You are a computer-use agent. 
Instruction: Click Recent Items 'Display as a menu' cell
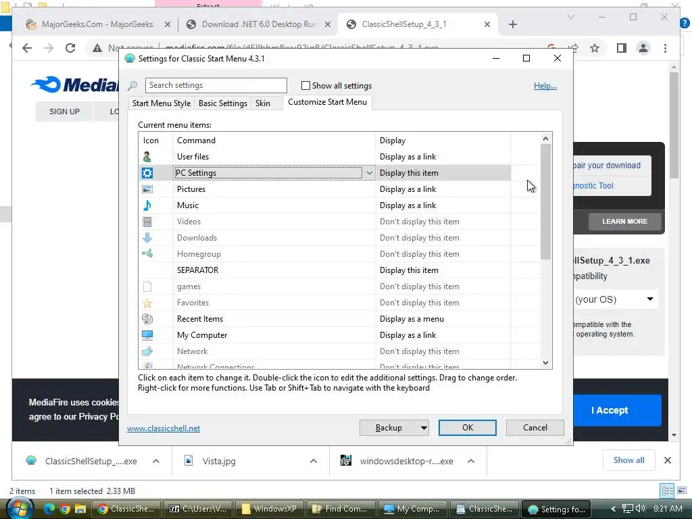coord(443,319)
